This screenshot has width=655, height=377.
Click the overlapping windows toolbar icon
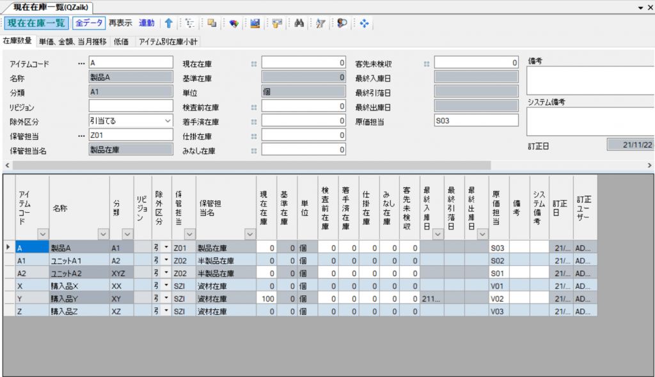pos(212,24)
